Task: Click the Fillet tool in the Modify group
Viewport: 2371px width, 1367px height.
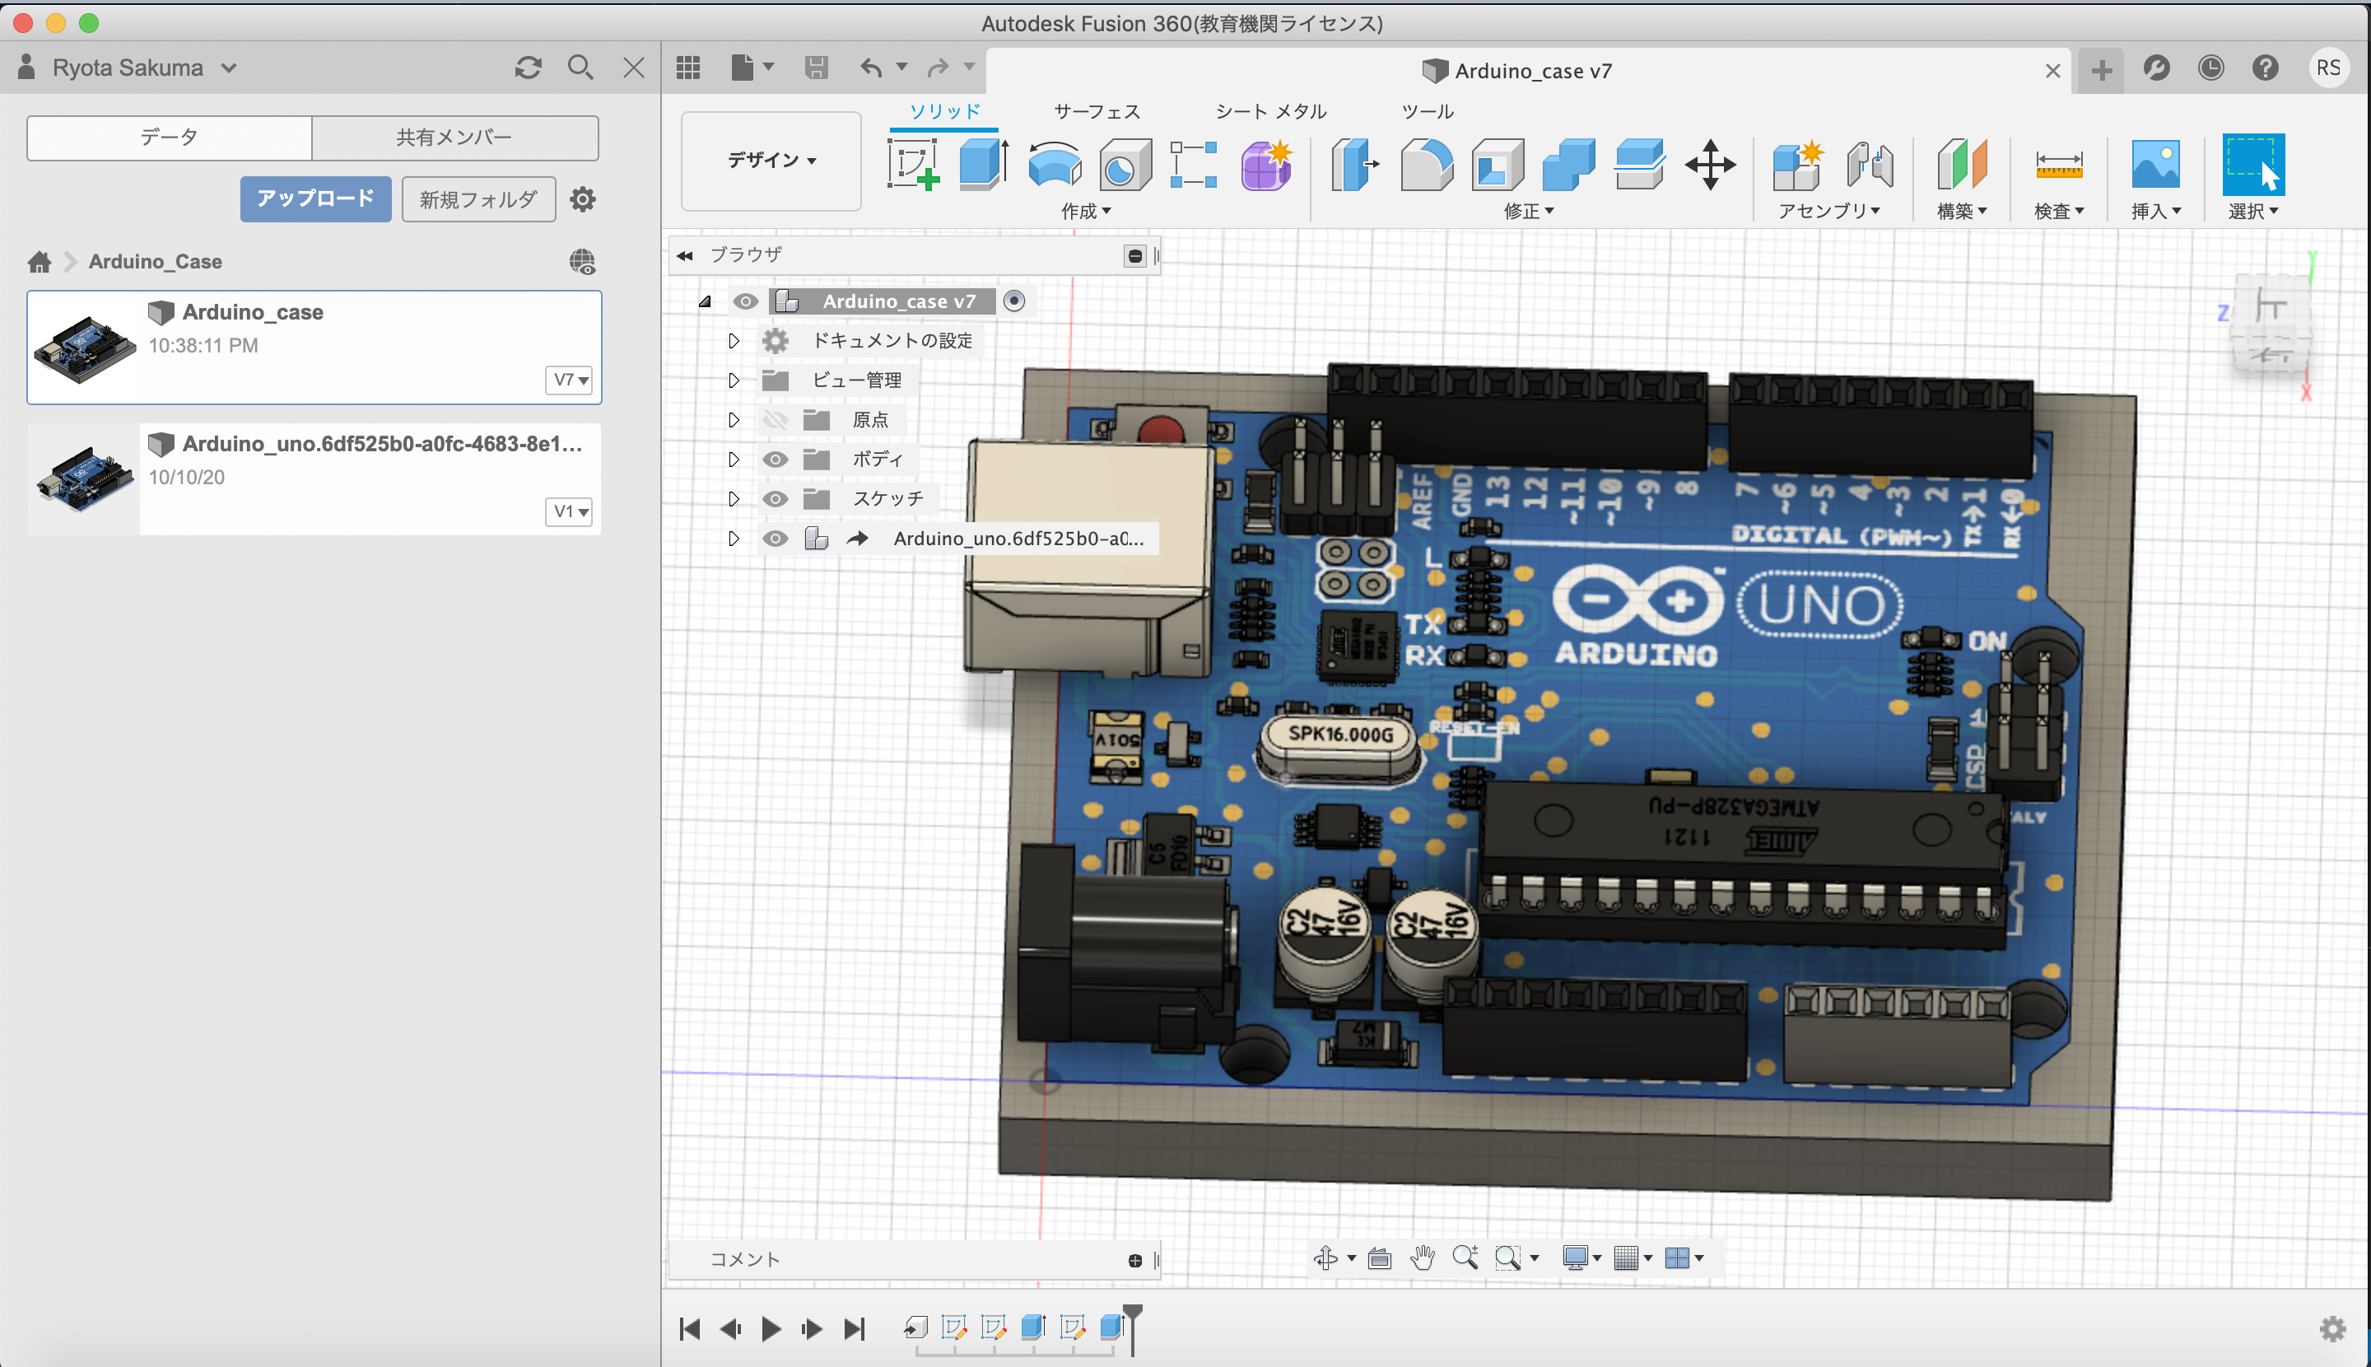Action: [1426, 165]
